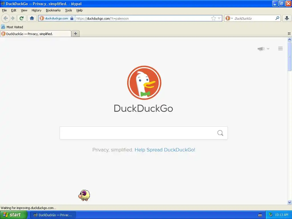The width and height of the screenshot is (292, 219).
Task: Bookmark this page with the star
Action: pos(213,18)
